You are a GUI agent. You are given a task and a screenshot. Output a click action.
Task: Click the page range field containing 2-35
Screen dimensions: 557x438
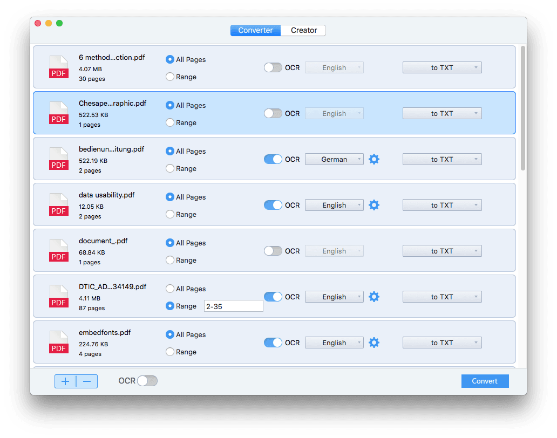click(x=233, y=306)
